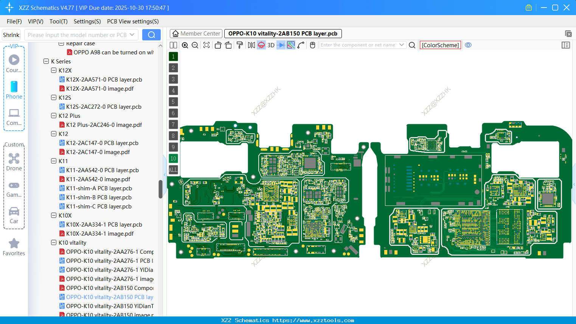
Task: Select the Phone category in VIP sidebar
Action: 14,90
